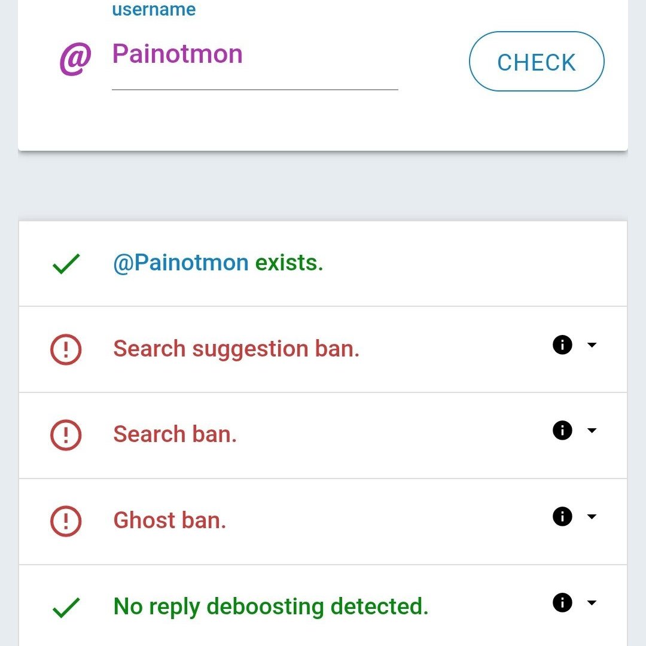The image size is (646, 646).
Task: Click the Search ban warning icon
Action: point(66,435)
